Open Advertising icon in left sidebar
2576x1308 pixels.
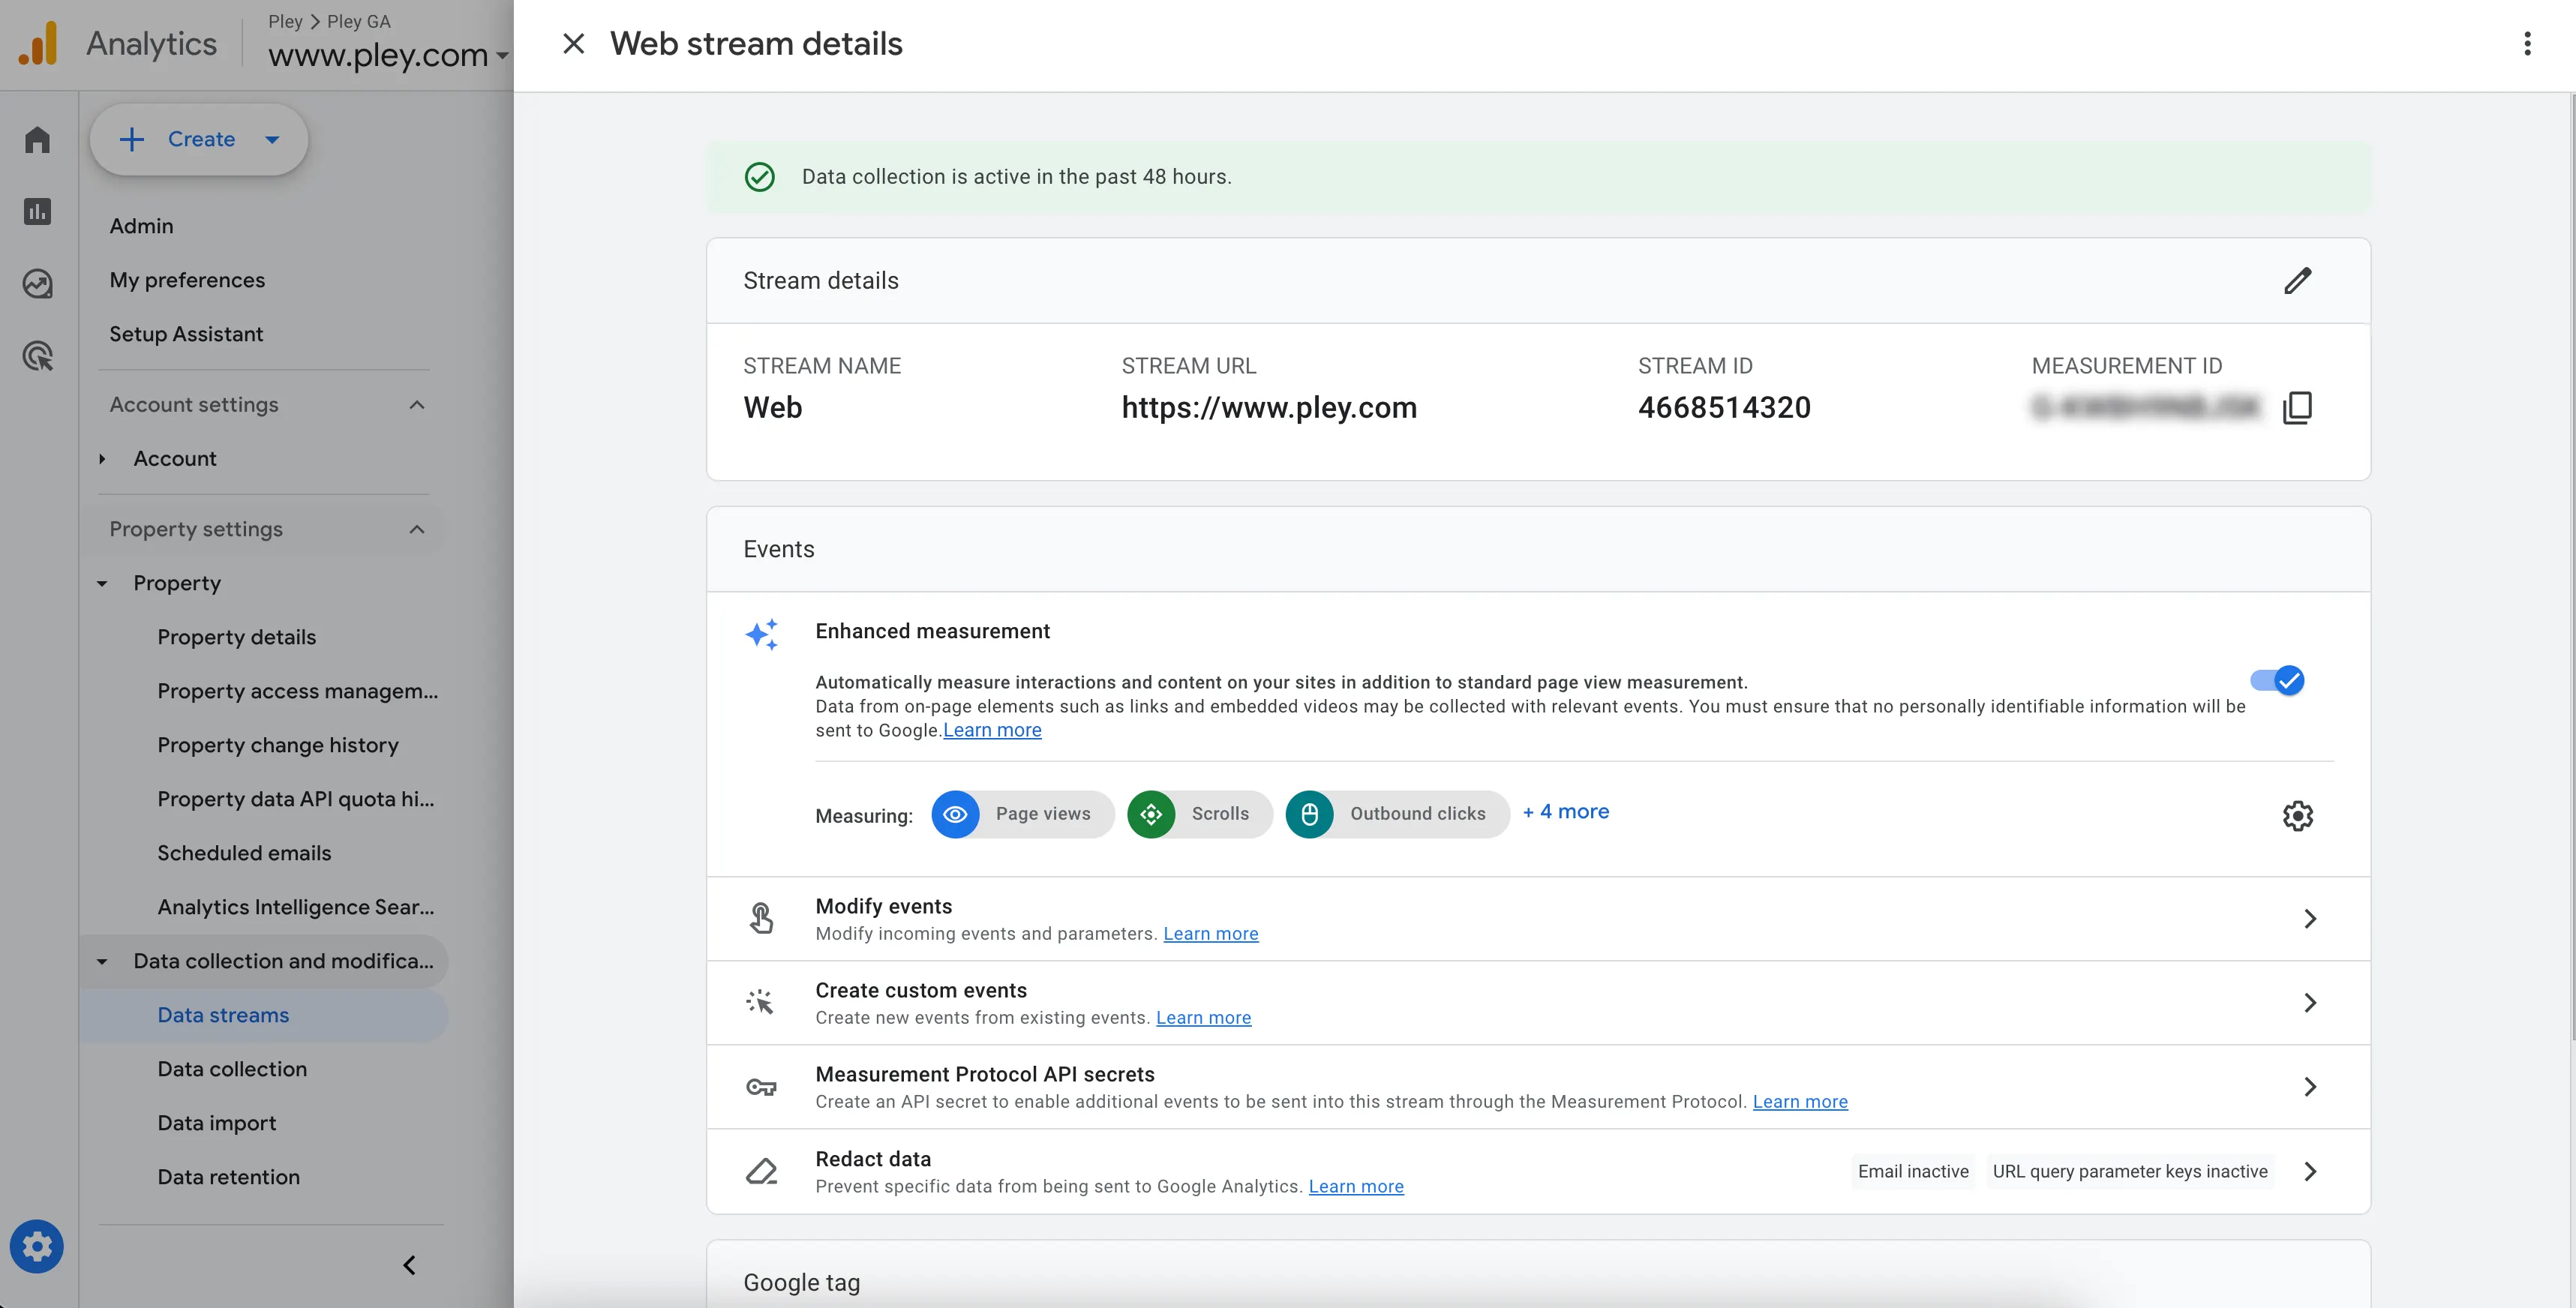(x=38, y=356)
